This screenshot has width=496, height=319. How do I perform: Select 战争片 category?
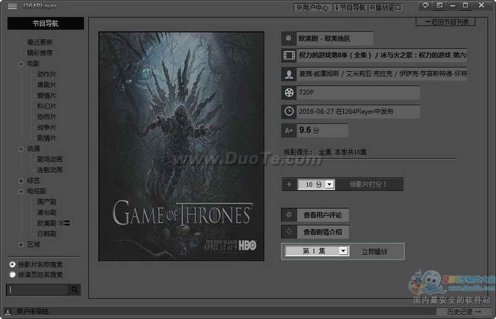[46, 127]
